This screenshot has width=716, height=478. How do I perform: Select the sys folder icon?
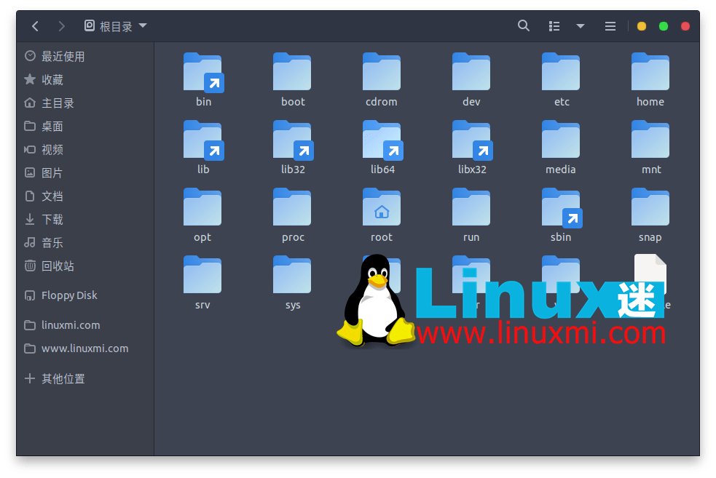[292, 274]
